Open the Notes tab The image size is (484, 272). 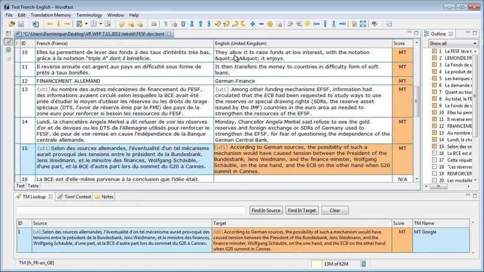105,197
